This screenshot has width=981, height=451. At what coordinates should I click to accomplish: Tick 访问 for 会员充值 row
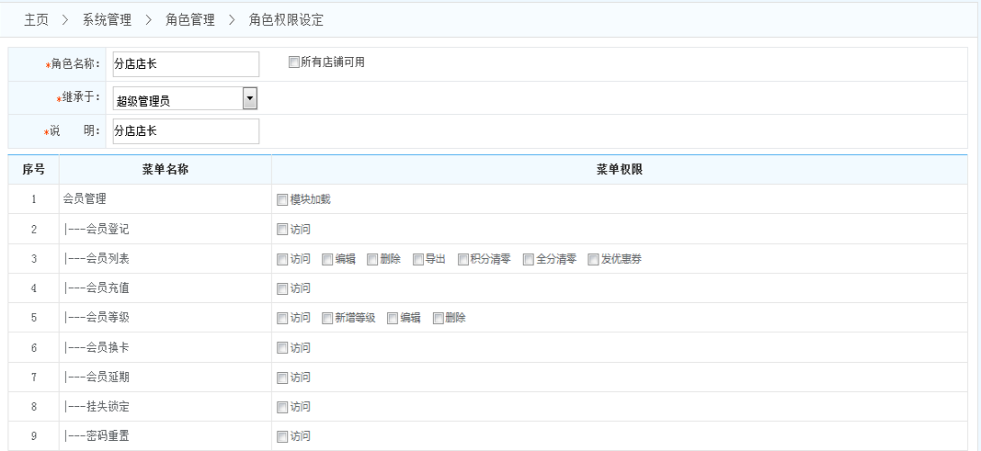282,288
